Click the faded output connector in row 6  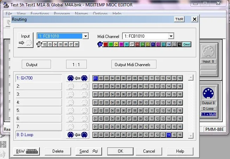coord(70,119)
